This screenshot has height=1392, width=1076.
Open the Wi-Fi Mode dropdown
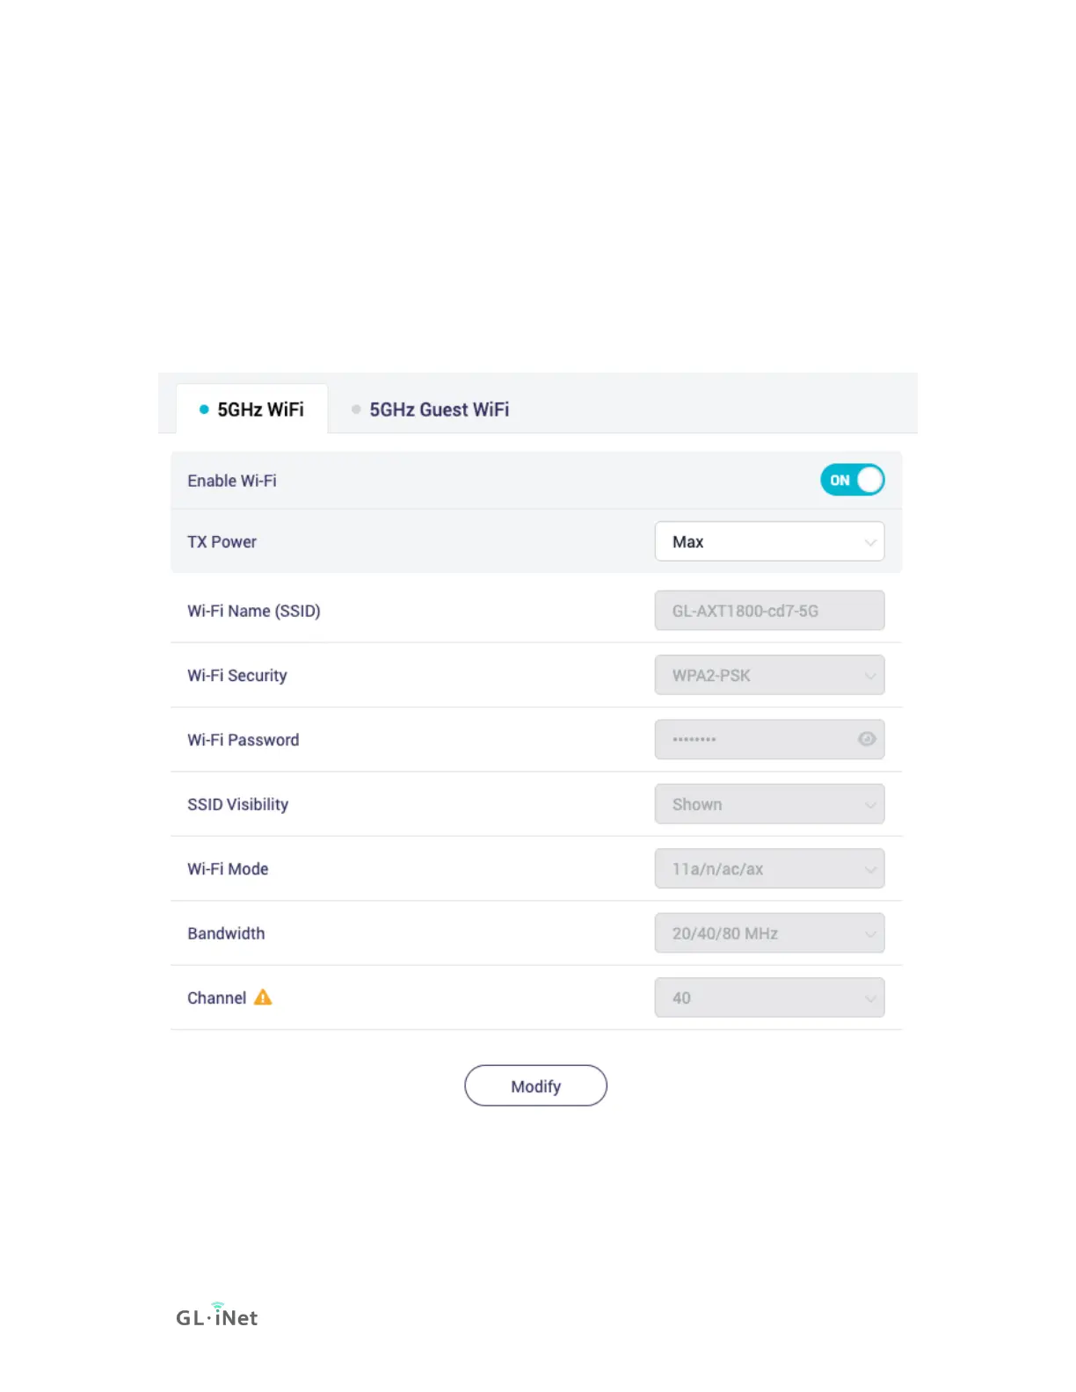(769, 868)
